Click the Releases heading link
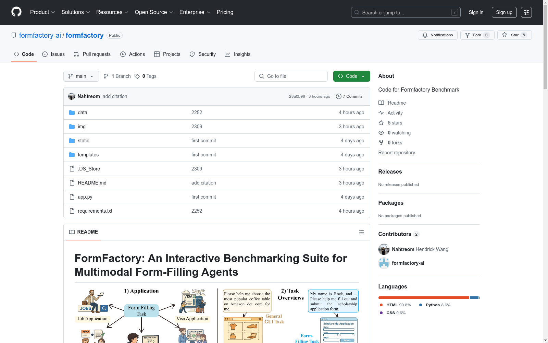 pyautogui.click(x=390, y=171)
